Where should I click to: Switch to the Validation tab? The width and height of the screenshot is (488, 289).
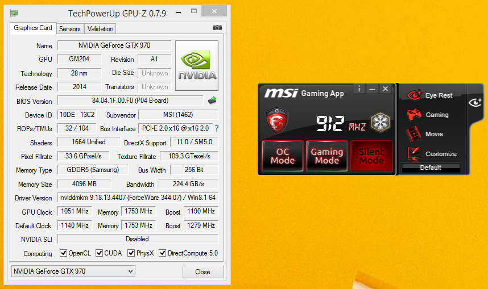[100, 29]
